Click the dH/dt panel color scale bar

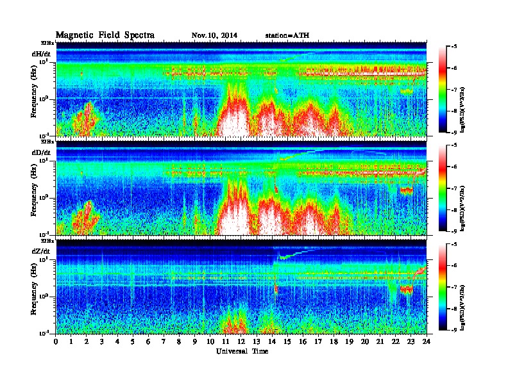click(443, 90)
